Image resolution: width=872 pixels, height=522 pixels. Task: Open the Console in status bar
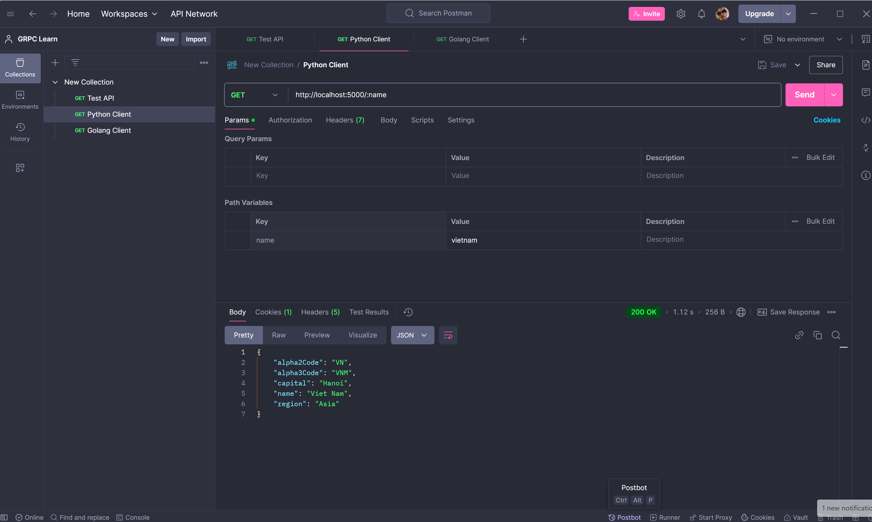pyautogui.click(x=133, y=517)
